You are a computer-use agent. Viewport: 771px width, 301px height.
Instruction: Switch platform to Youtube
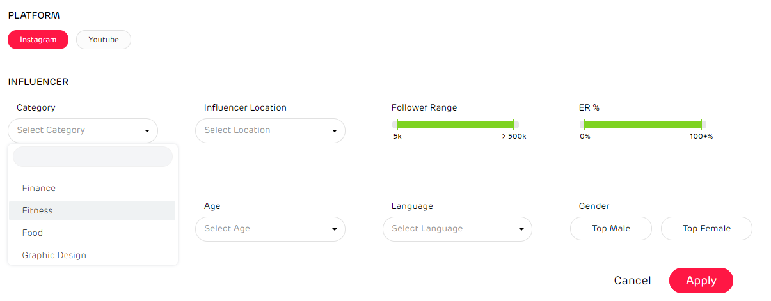pyautogui.click(x=104, y=40)
